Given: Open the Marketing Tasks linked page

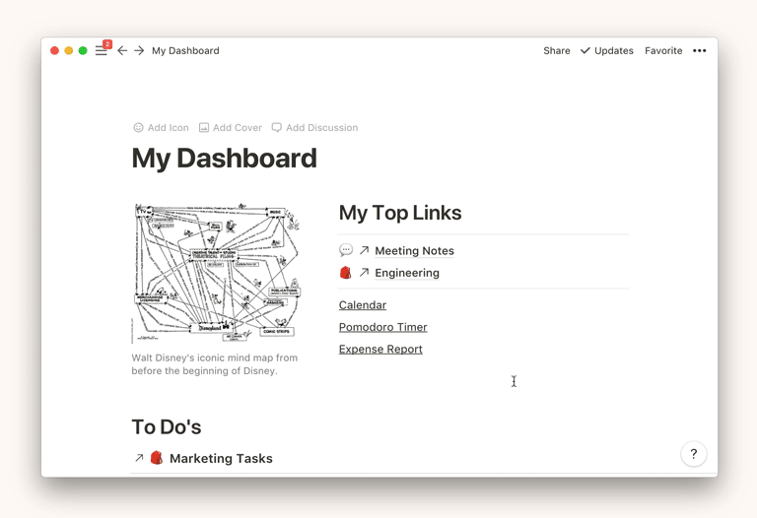Looking at the screenshot, I should coord(221,458).
